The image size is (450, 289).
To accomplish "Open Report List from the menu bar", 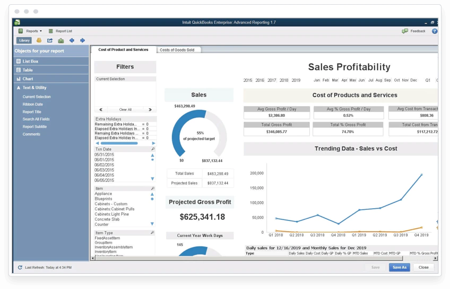I will click(x=60, y=31).
